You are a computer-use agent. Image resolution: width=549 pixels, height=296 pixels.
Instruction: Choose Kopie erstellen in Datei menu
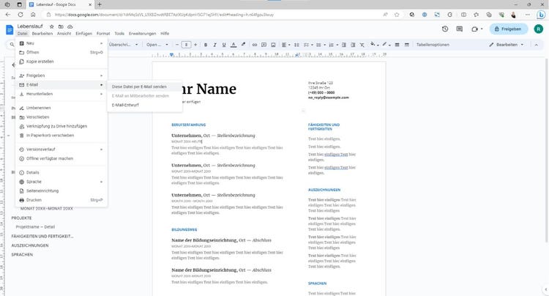pos(61,62)
